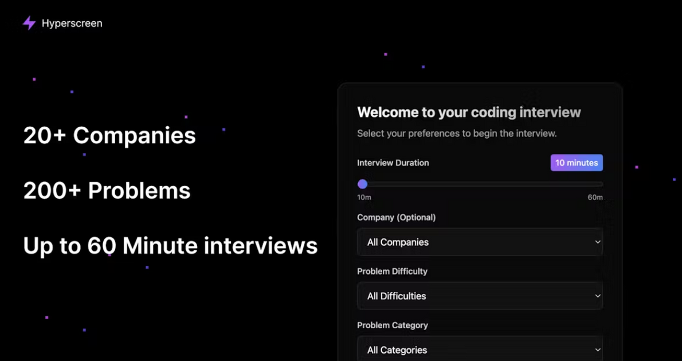
Task: Click the purple lightning bolt Hyperscreen logo
Action: (29, 23)
